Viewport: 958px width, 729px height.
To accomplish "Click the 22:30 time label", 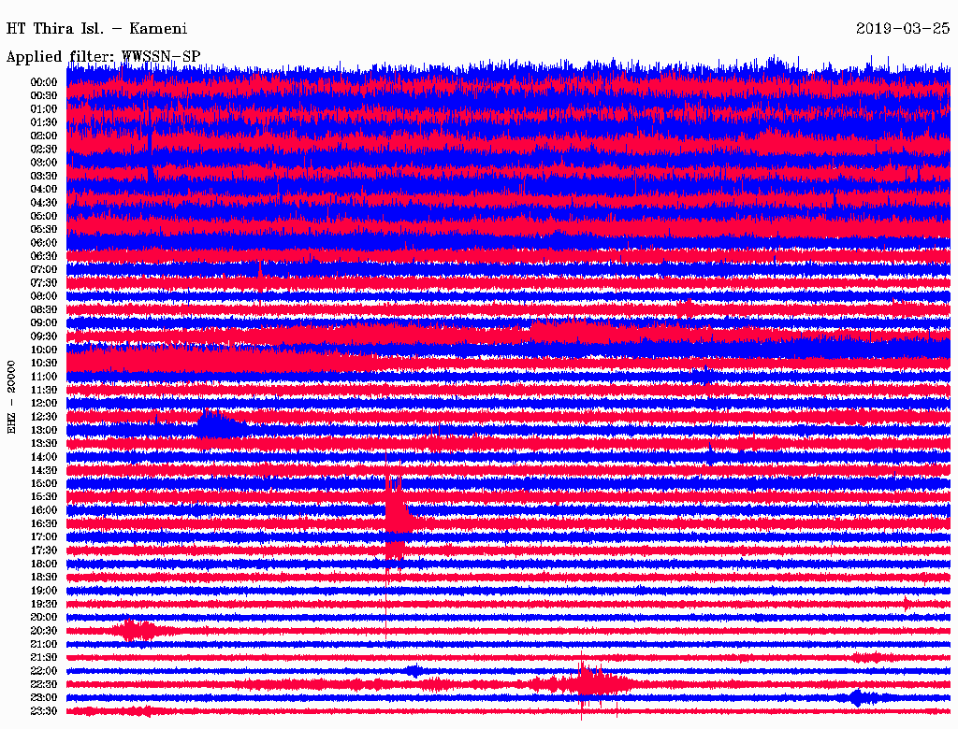I will (44, 684).
